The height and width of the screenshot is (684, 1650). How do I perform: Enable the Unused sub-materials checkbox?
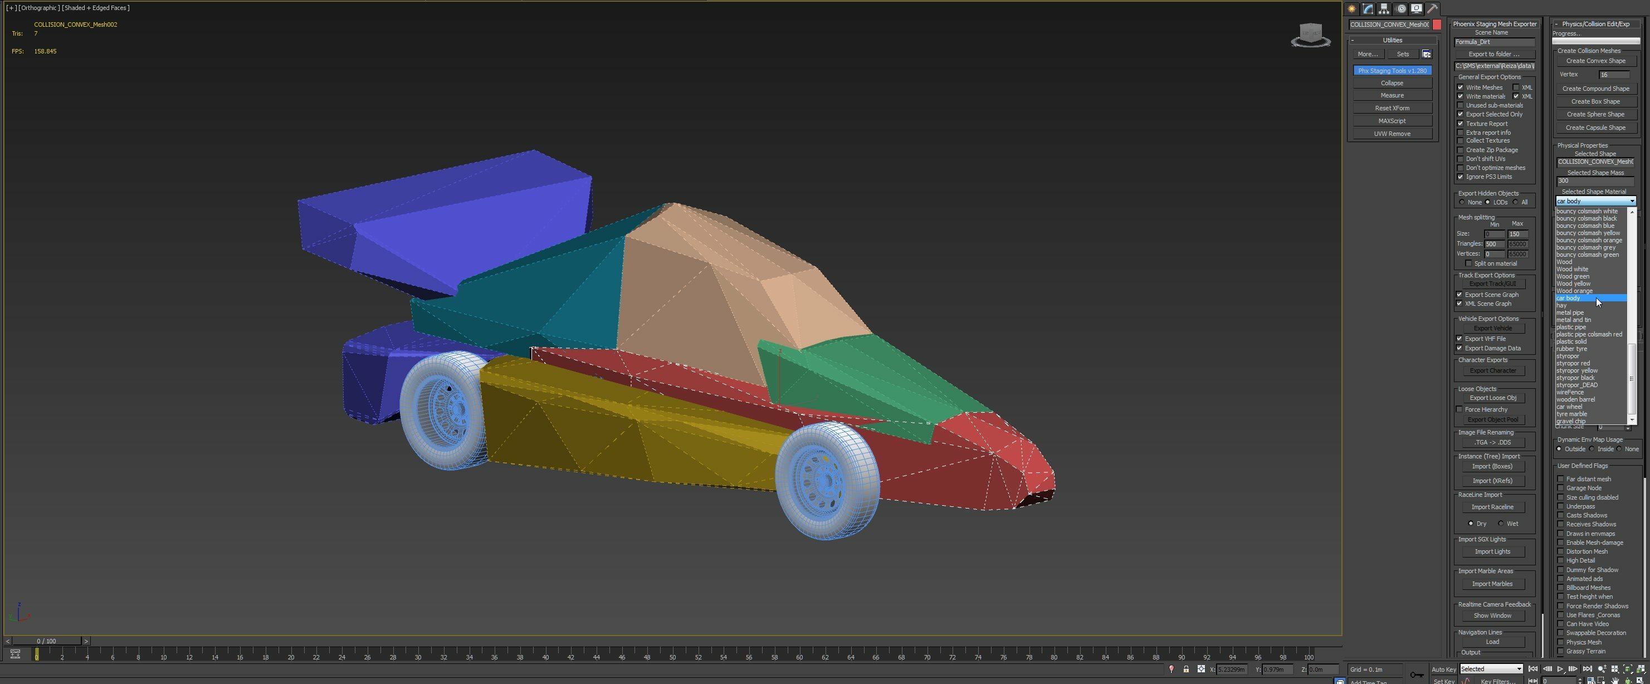(1461, 106)
